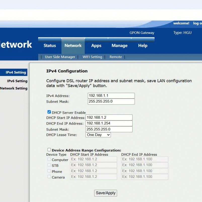Click the Network tab
Screen dimensions: 202x202
tap(73, 46)
